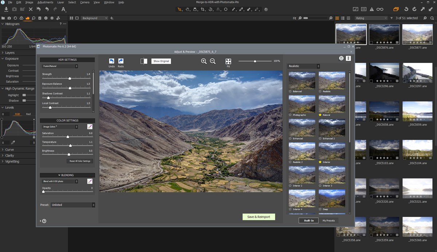Open the Fusion/Natural method dropdown
This screenshot has height=252, width=437.
(59, 66)
